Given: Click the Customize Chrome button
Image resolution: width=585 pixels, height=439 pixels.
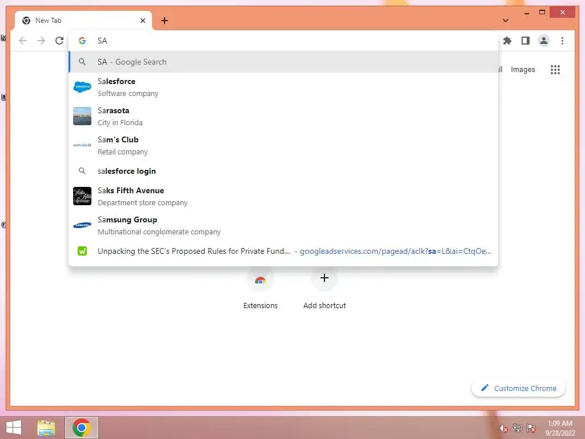Looking at the screenshot, I should tap(518, 388).
